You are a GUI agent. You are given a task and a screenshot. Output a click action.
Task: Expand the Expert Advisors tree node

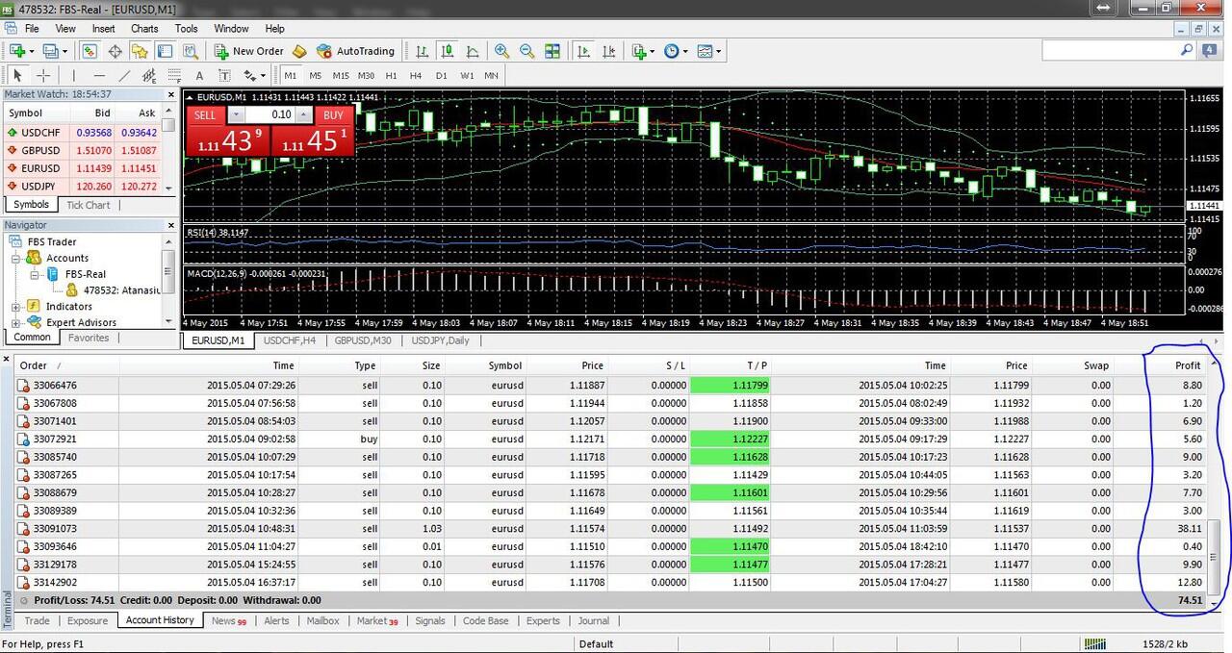pyautogui.click(x=16, y=322)
